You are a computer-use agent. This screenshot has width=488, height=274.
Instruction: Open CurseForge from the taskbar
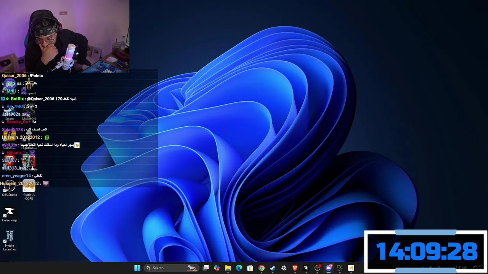[x=306, y=268]
